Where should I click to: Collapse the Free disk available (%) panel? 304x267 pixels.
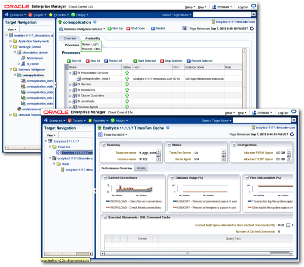[x=247, y=178]
